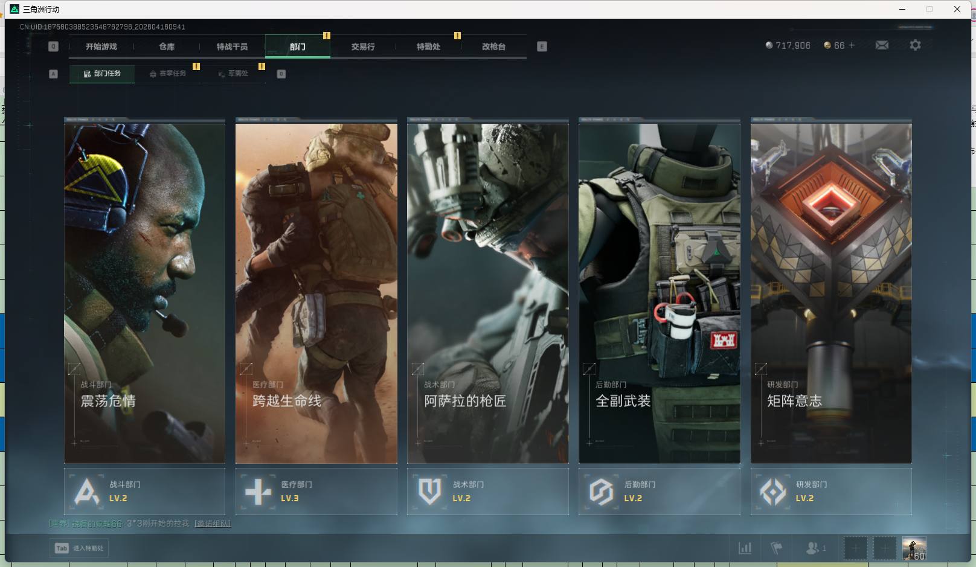This screenshot has height=567, width=976.
Task: Open the statistics bar chart icon
Action: click(745, 548)
